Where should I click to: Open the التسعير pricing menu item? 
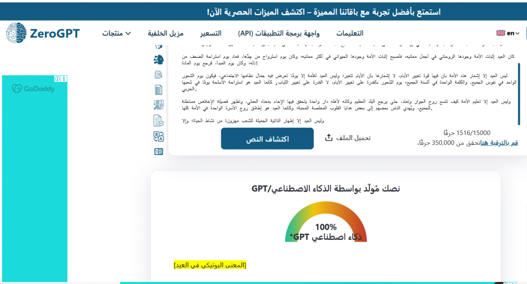[x=210, y=33]
